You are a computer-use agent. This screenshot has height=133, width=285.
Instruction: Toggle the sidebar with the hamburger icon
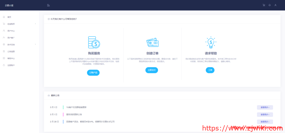48,5
